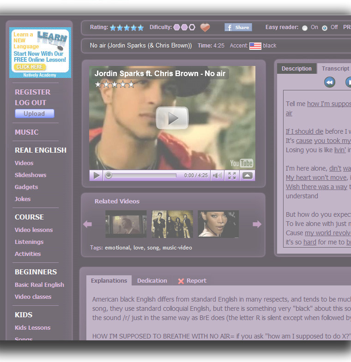Go to Videos in sidebar
This screenshot has height=362, width=351.
[24, 163]
